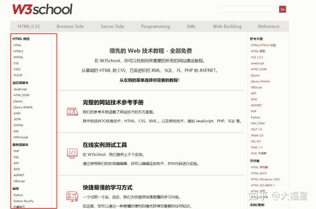Open JavaScript reference in right sidebar

point(257,63)
